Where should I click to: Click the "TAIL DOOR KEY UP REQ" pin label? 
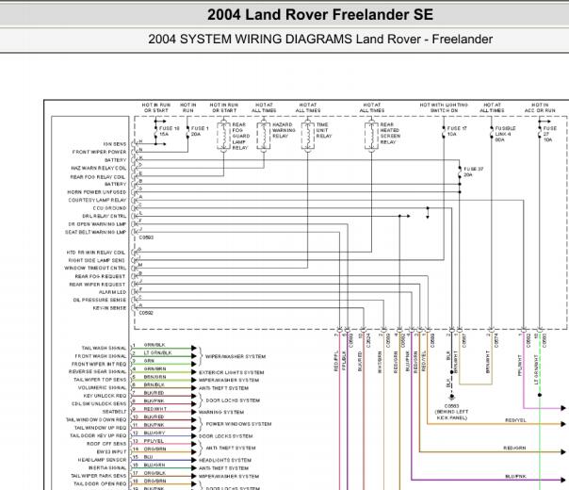click(x=98, y=435)
